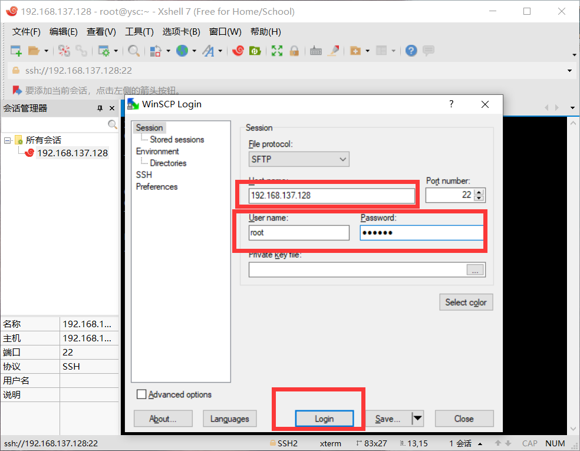
Task: Click the keyboard key-mapping icon
Action: 315,51
